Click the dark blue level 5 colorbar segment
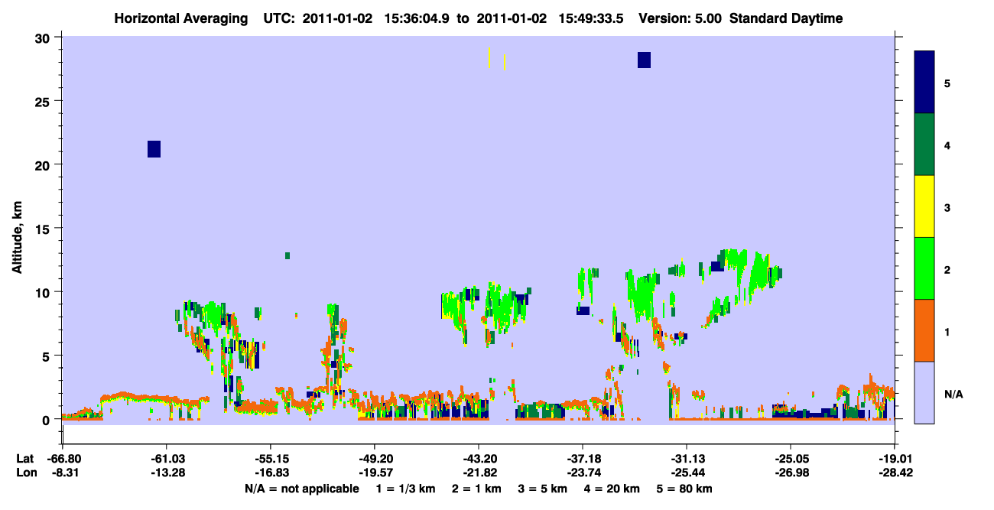Image resolution: width=994 pixels, height=510 pixels. tap(924, 83)
